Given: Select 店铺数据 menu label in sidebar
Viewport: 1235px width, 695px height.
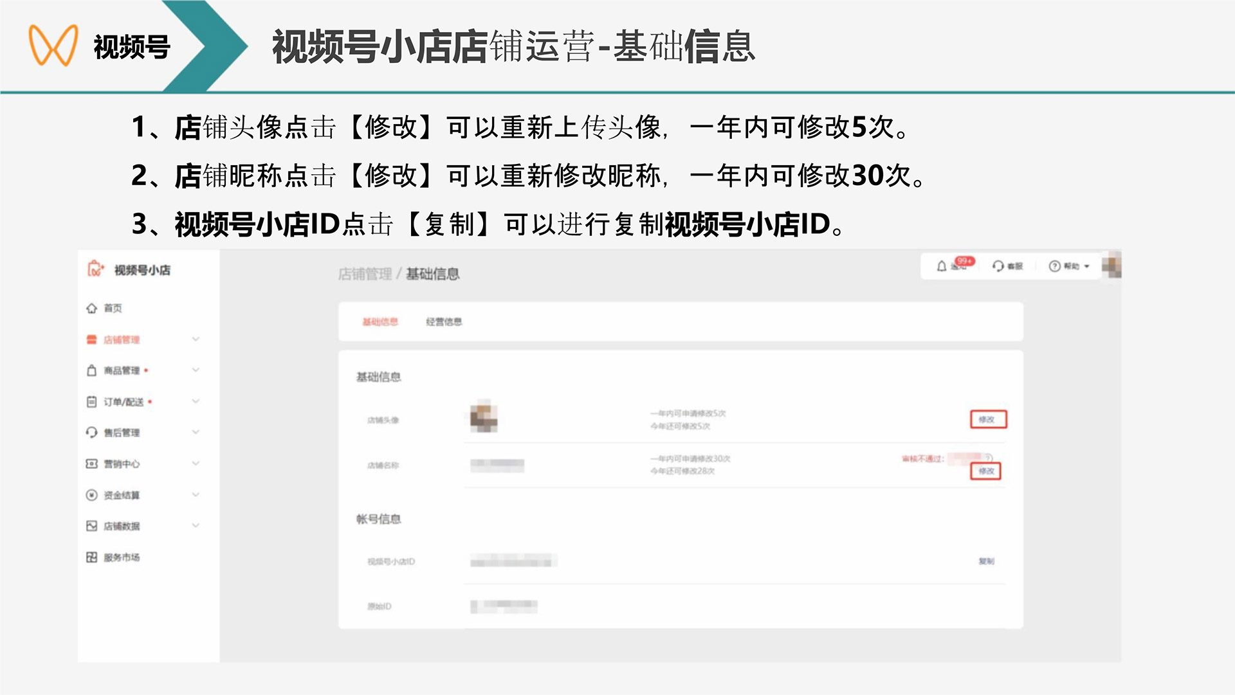Looking at the screenshot, I should click(x=122, y=526).
